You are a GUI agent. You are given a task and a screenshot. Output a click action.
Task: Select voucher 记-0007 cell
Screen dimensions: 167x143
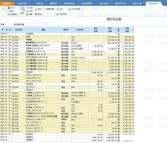[x=19, y=49]
